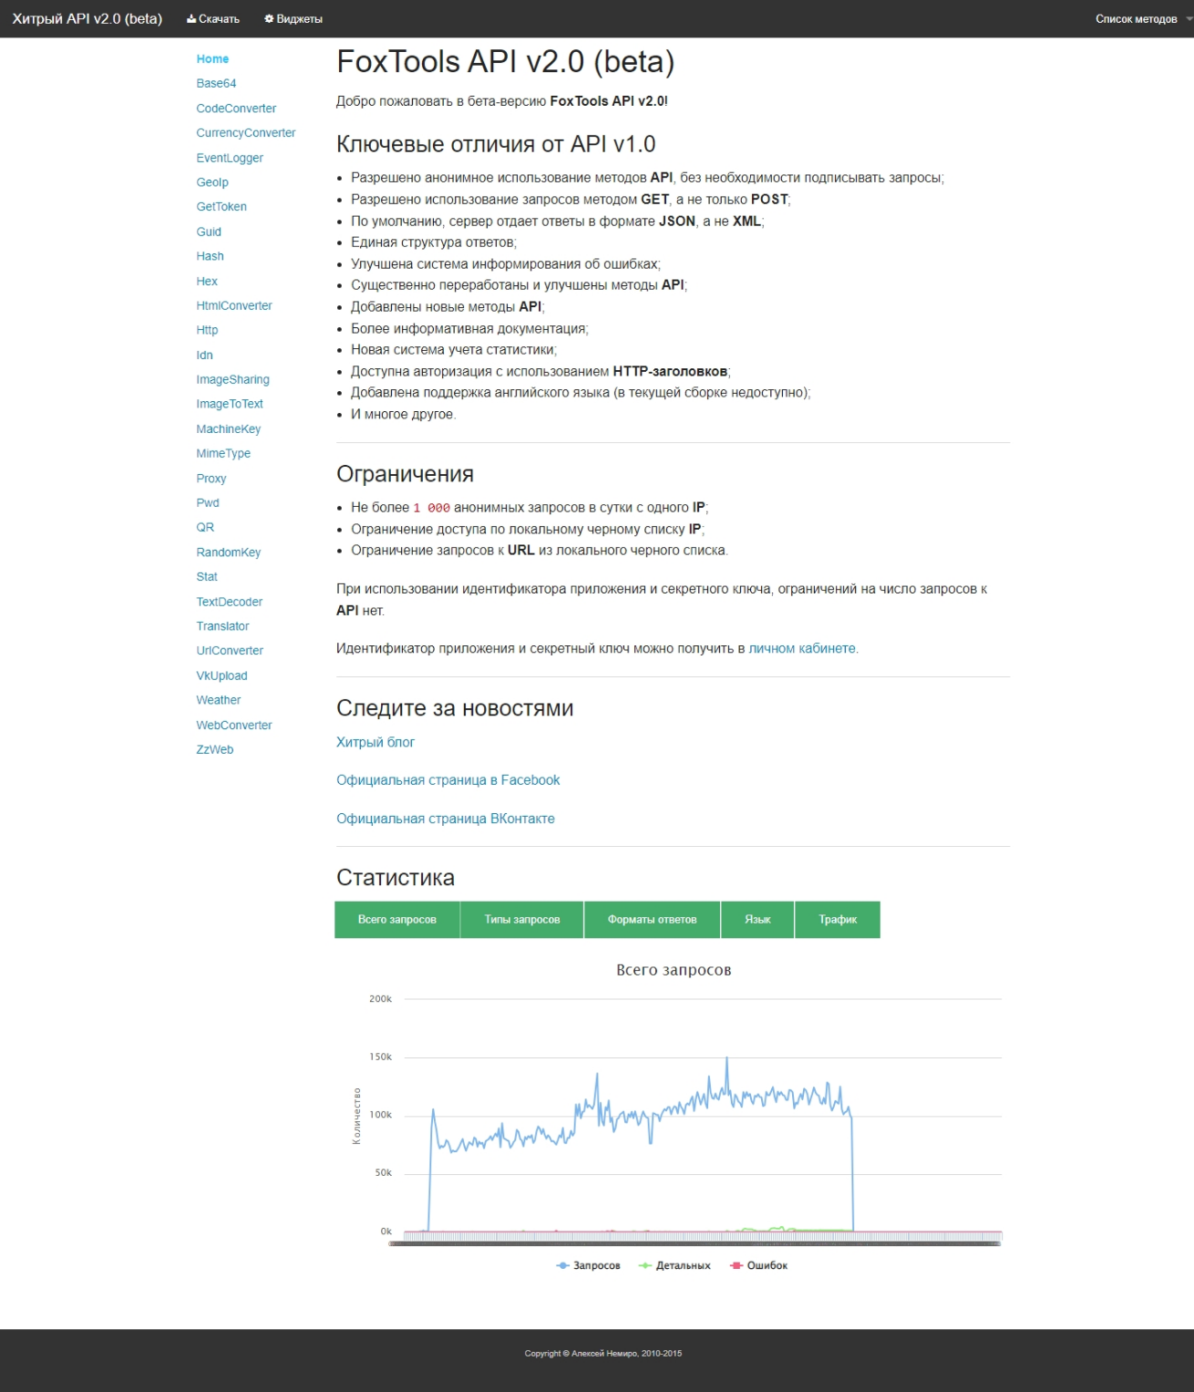This screenshot has height=1392, width=1194.
Task: Open ImageToText
Action: [230, 404]
